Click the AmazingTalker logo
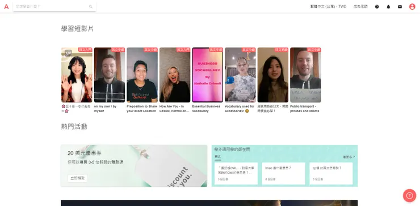This screenshot has width=420, height=206. [6, 7]
